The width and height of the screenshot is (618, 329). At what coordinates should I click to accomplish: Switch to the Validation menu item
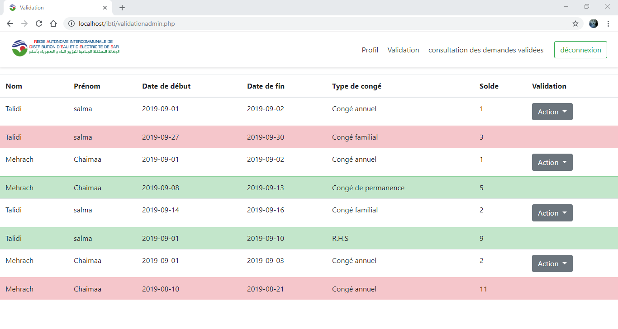click(403, 50)
